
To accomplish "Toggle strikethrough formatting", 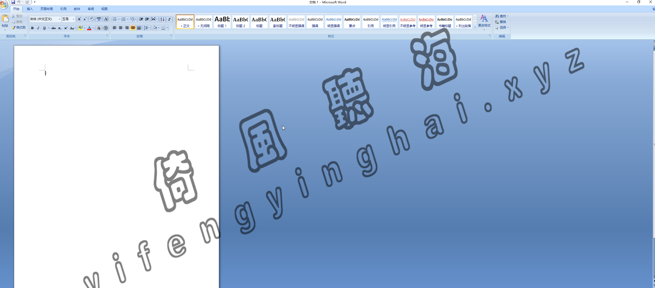I will pos(54,28).
